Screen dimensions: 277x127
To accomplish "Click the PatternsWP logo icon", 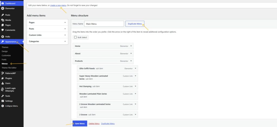I will (x=3, y=73).
